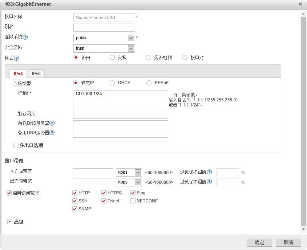Click help icon beside 模式 label
This screenshot has height=250, width=307.
pyautogui.click(x=16, y=58)
